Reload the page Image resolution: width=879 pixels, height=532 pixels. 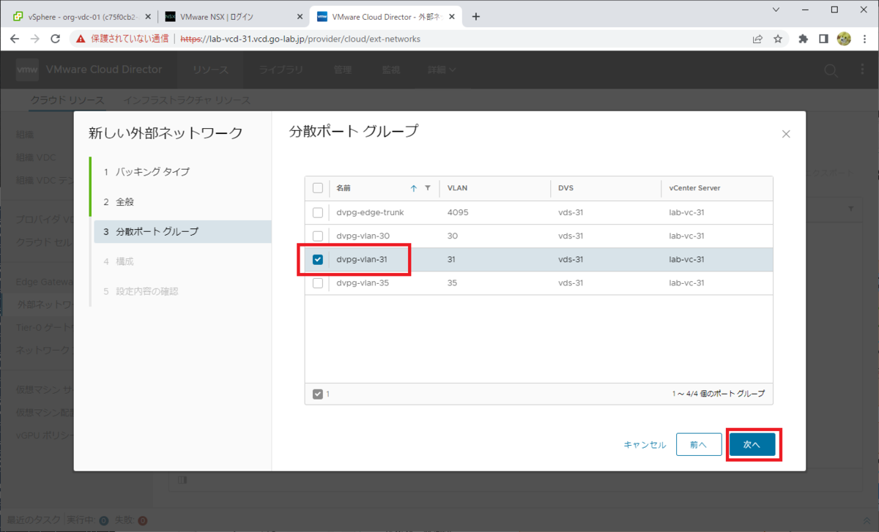56,39
